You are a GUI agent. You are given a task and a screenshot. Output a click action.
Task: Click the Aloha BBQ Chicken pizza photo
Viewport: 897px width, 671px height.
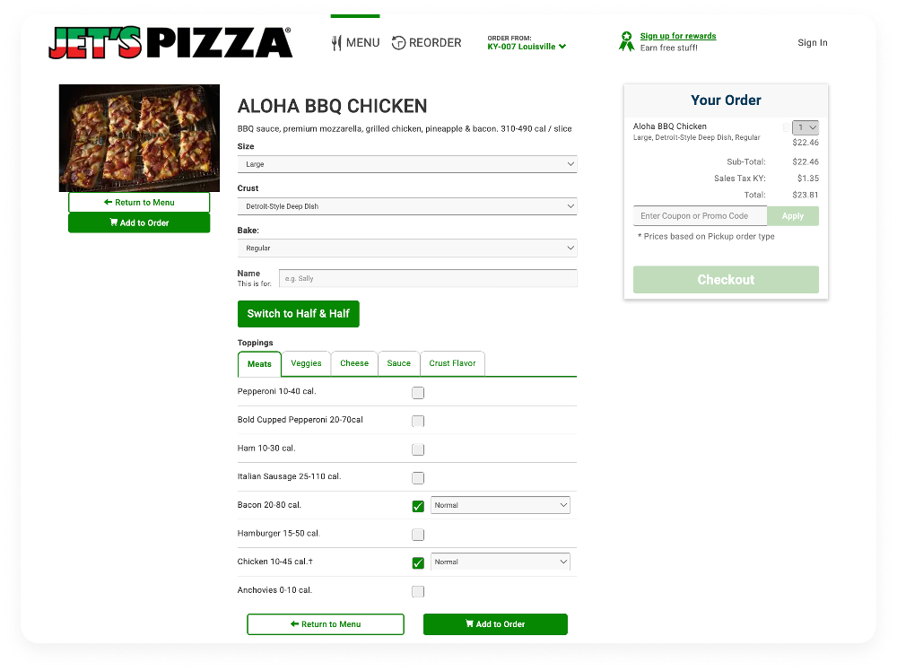pos(139,137)
